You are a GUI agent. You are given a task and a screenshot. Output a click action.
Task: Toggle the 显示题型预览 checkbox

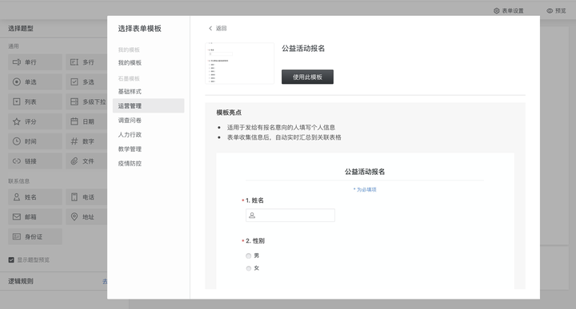coord(11,259)
